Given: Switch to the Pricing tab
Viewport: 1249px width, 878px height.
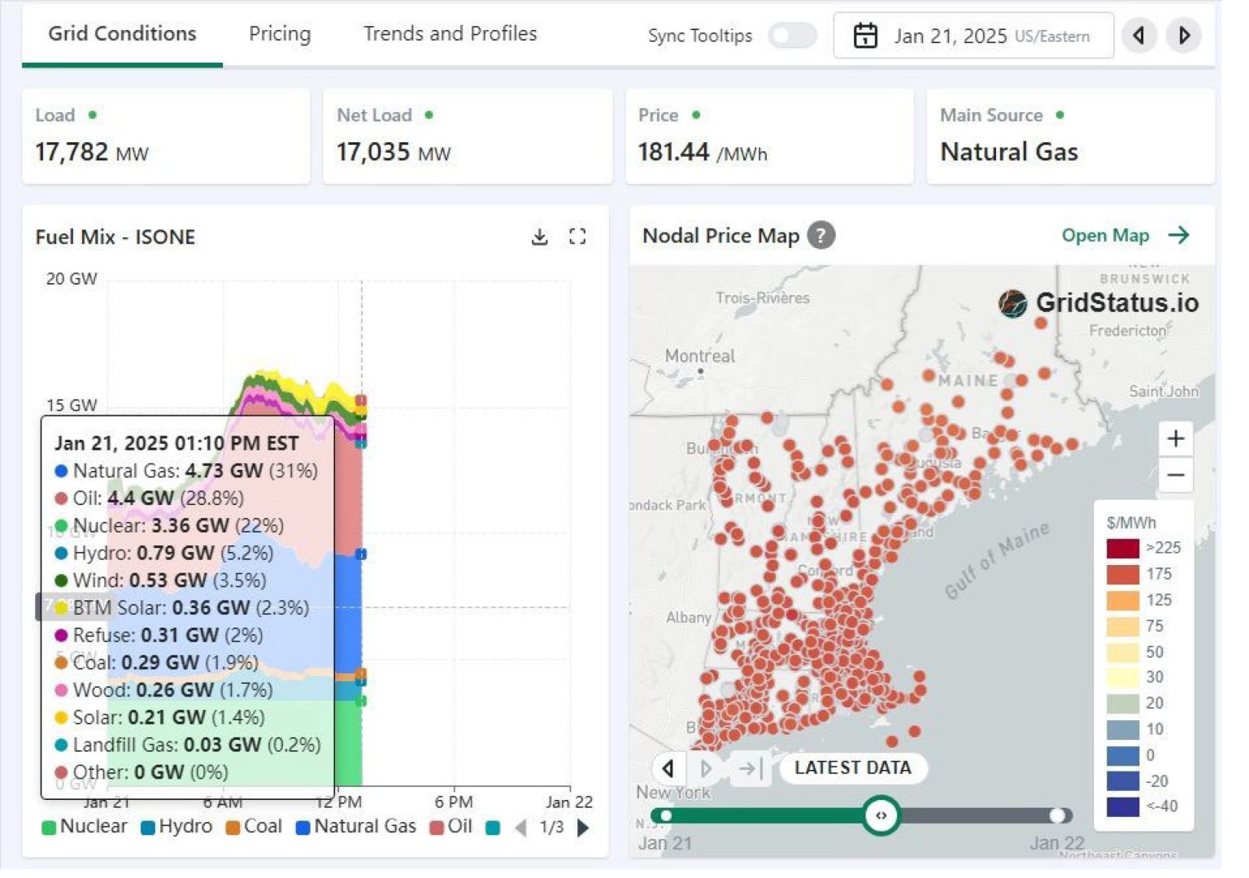Looking at the screenshot, I should (x=280, y=34).
